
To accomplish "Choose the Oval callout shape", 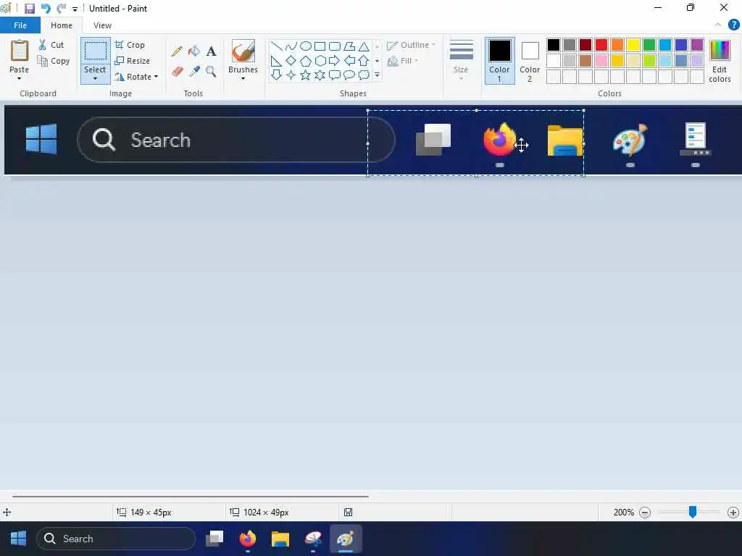I will point(349,75).
